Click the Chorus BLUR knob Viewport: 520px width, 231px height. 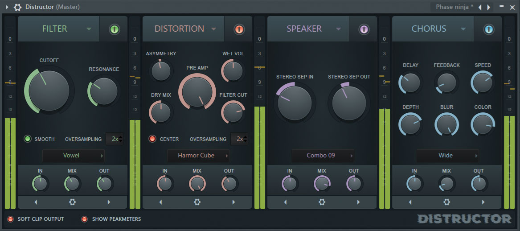pyautogui.click(x=447, y=125)
